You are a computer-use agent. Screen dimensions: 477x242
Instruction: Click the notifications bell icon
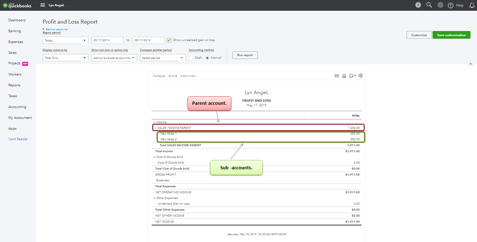[x=472, y=5]
